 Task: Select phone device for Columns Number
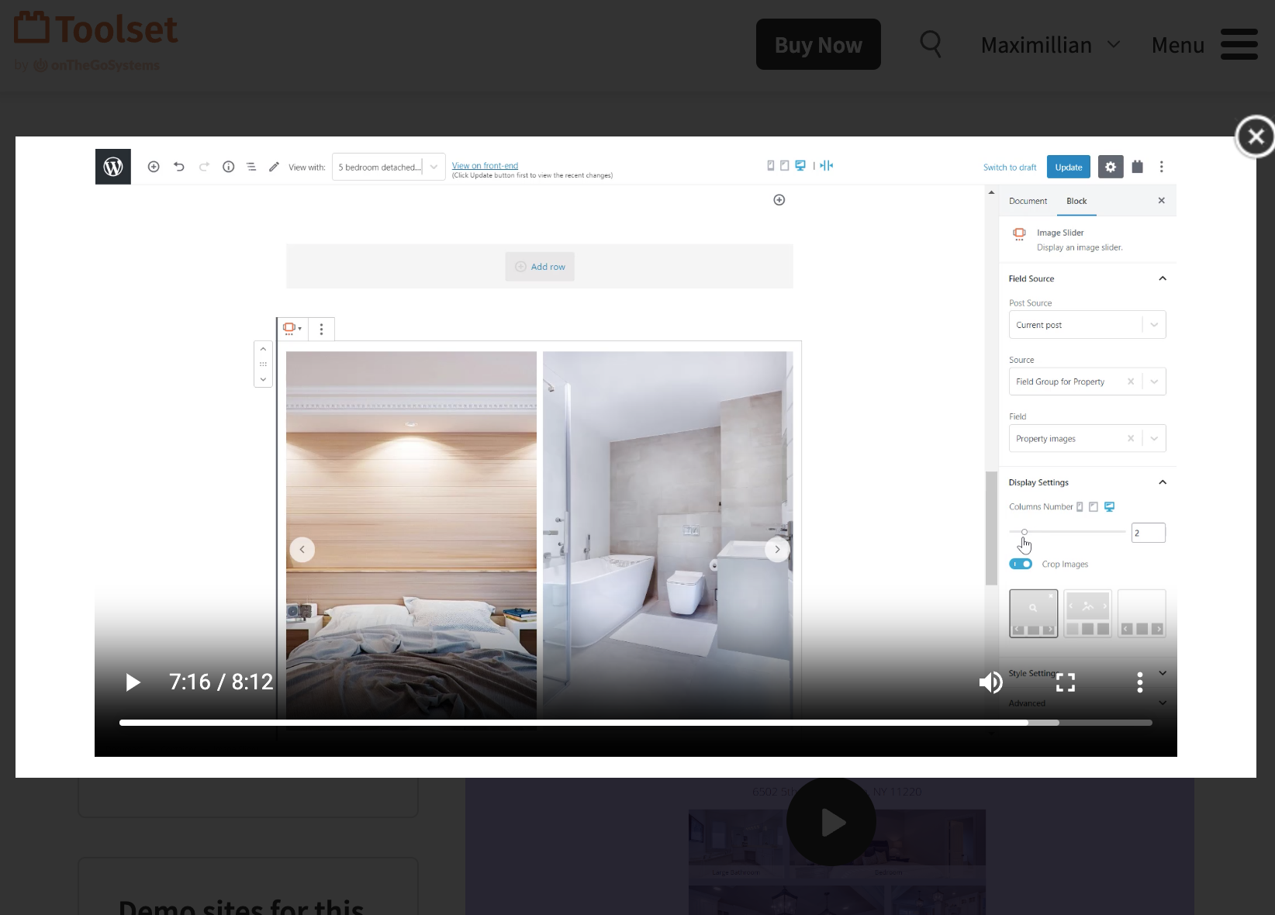pyautogui.click(x=1080, y=507)
